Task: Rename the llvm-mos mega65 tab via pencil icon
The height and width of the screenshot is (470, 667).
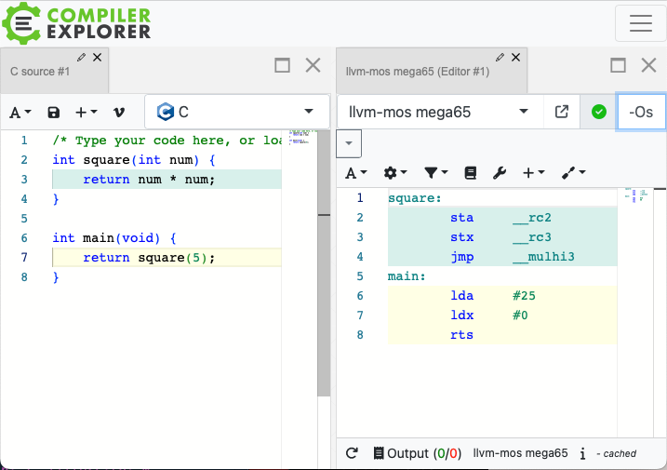Action: [500, 57]
